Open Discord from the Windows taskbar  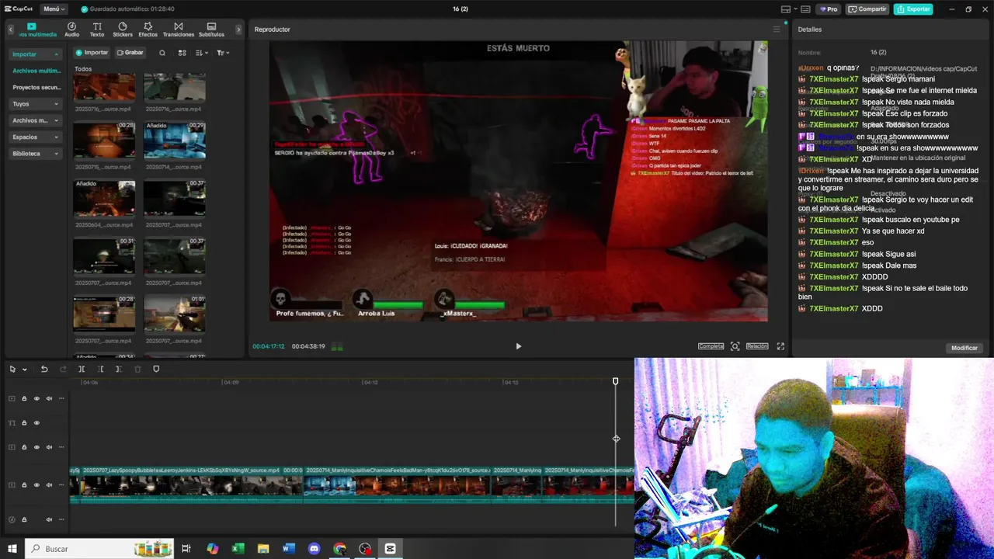tap(314, 549)
